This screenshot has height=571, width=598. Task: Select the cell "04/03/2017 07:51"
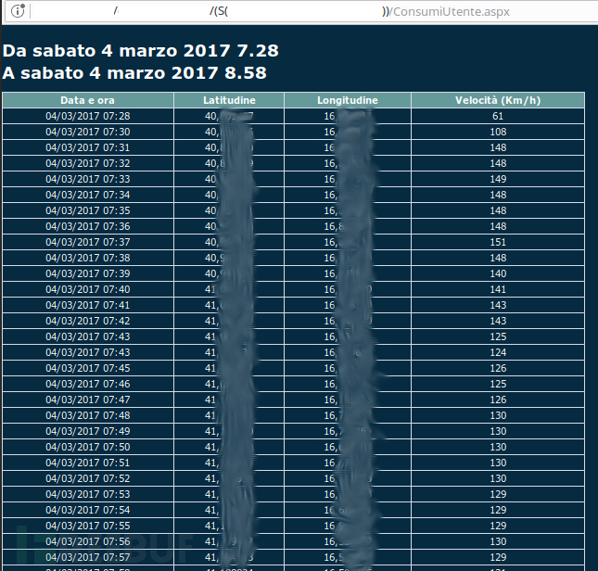[x=88, y=463]
